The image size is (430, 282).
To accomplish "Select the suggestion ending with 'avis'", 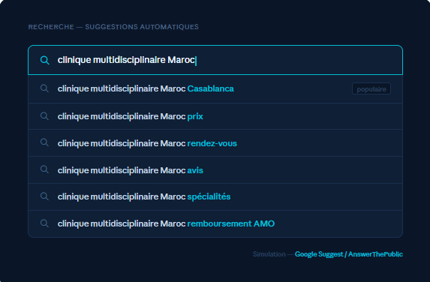I will (215, 170).
